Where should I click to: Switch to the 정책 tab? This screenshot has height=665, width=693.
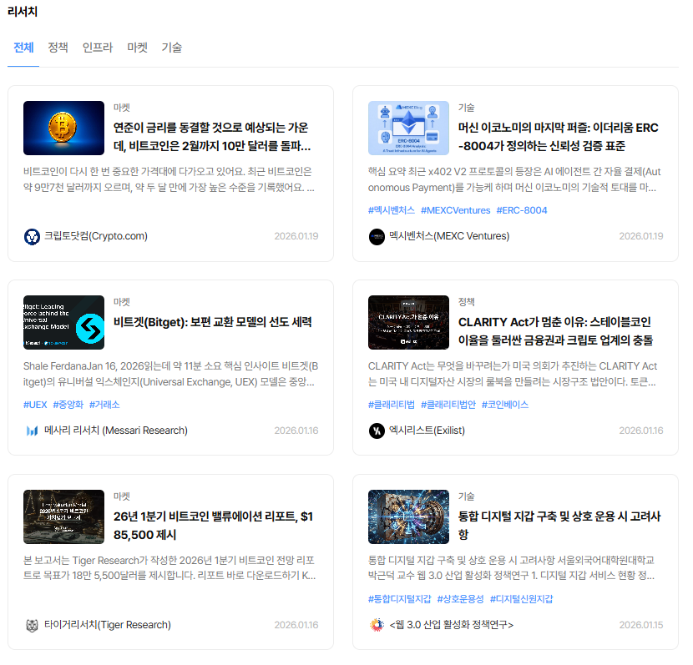pyautogui.click(x=58, y=48)
